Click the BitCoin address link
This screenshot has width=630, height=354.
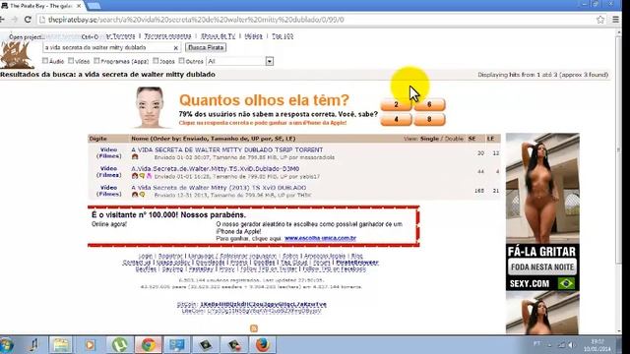[x=263, y=304]
